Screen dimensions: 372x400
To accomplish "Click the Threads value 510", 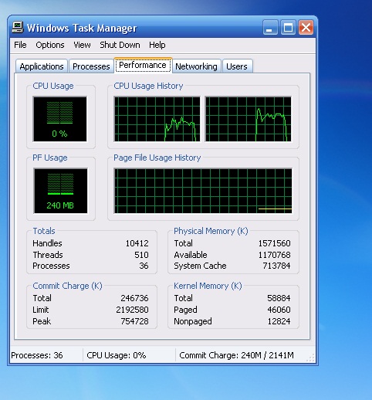I will (x=141, y=255).
